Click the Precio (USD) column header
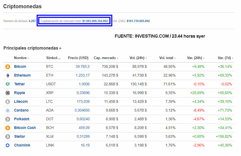 tap(78, 58)
